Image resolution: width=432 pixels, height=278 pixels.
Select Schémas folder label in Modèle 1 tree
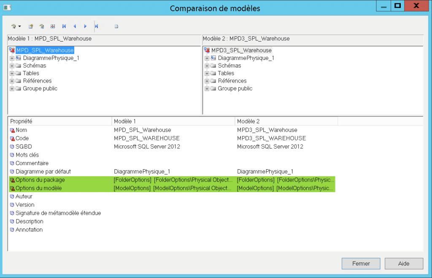point(35,66)
